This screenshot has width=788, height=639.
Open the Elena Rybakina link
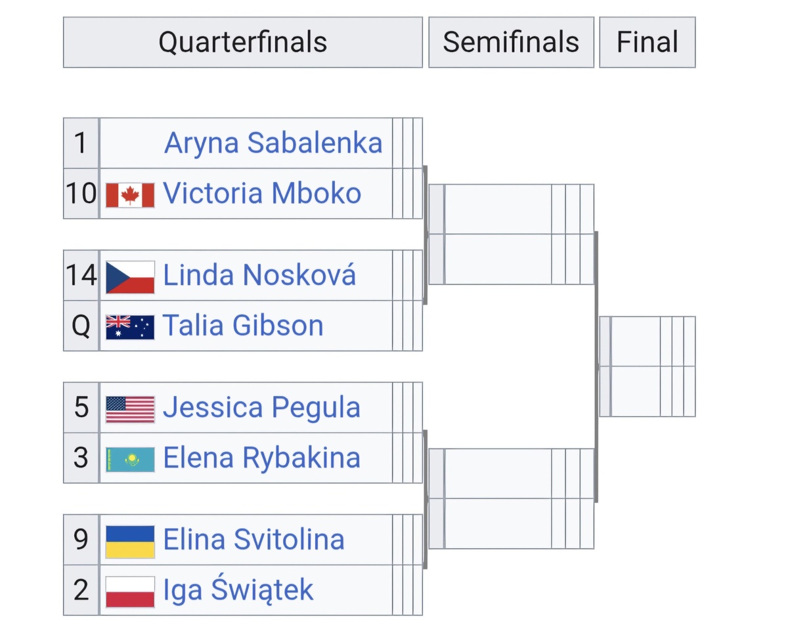coord(261,458)
